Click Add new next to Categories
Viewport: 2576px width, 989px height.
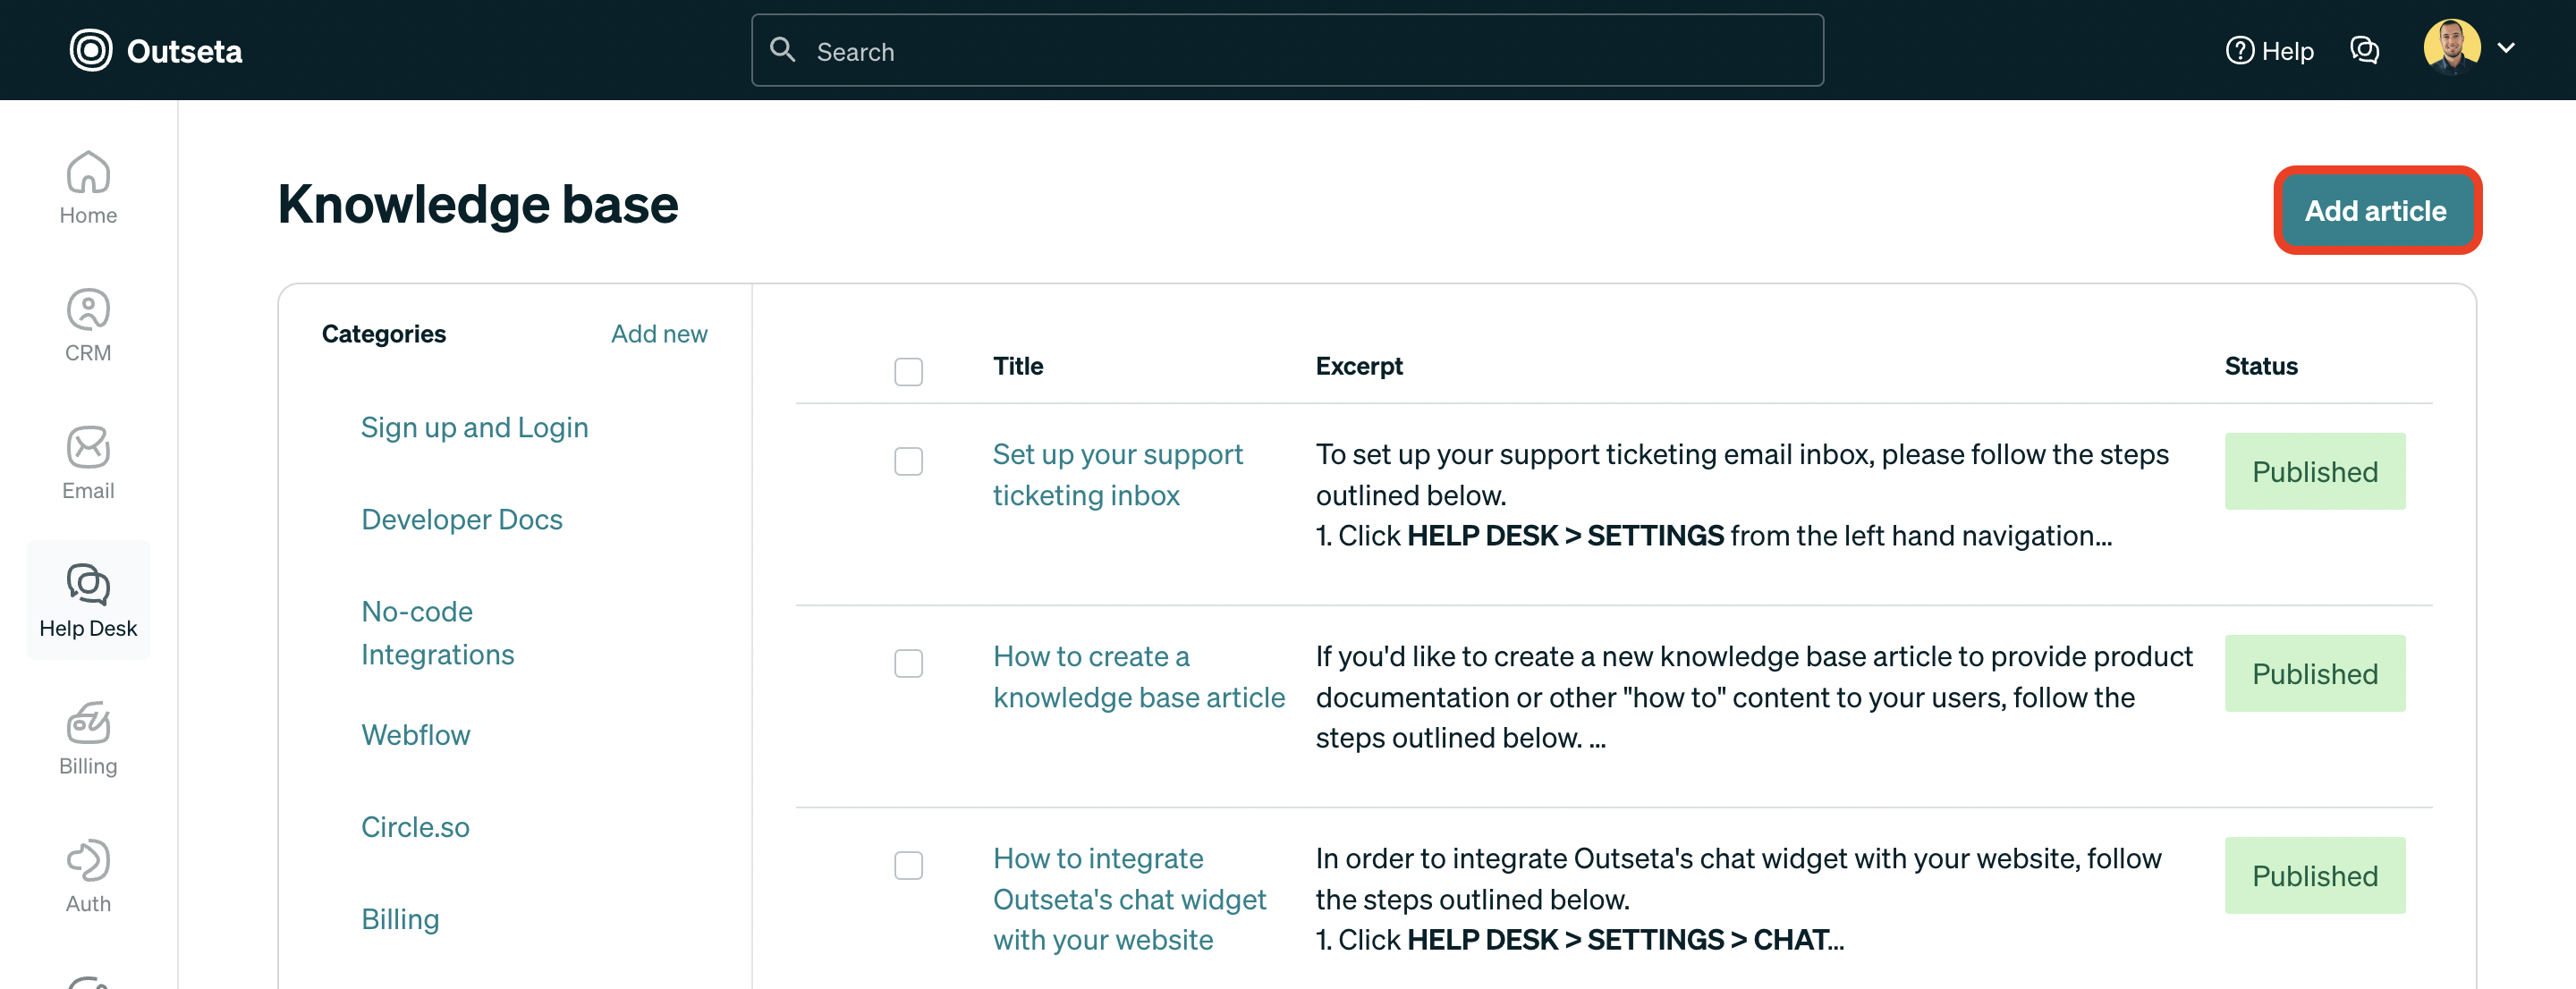click(x=659, y=334)
